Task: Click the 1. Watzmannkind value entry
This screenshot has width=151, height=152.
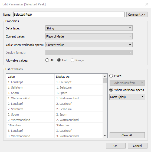Action: tap(19, 98)
